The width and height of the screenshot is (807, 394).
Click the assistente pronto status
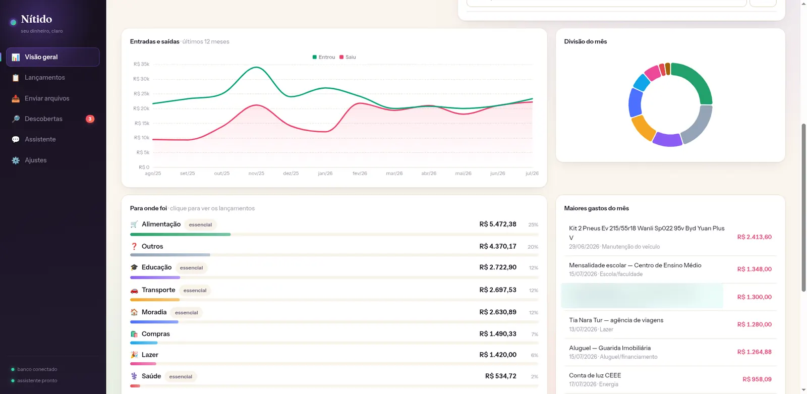pyautogui.click(x=34, y=380)
